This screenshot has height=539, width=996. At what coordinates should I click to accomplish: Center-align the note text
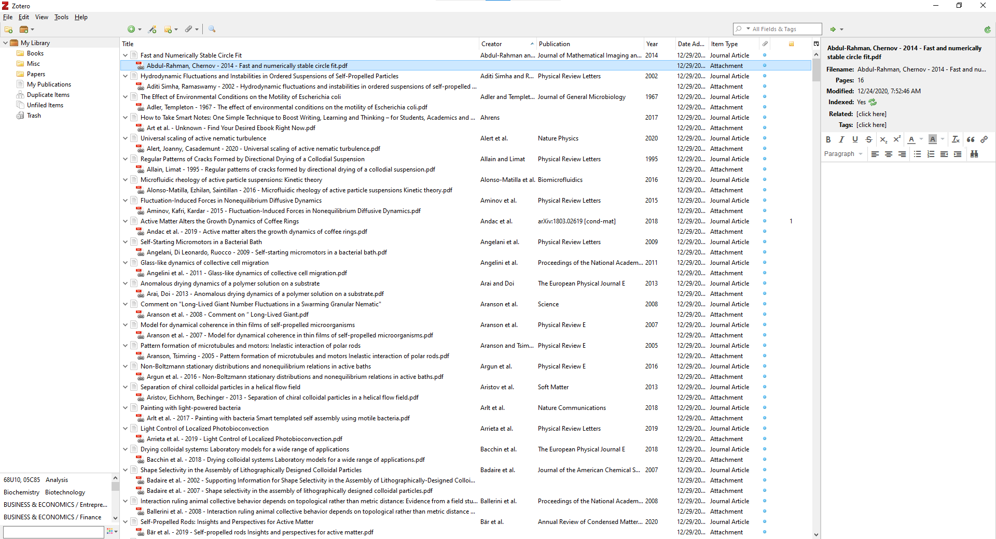[889, 154]
